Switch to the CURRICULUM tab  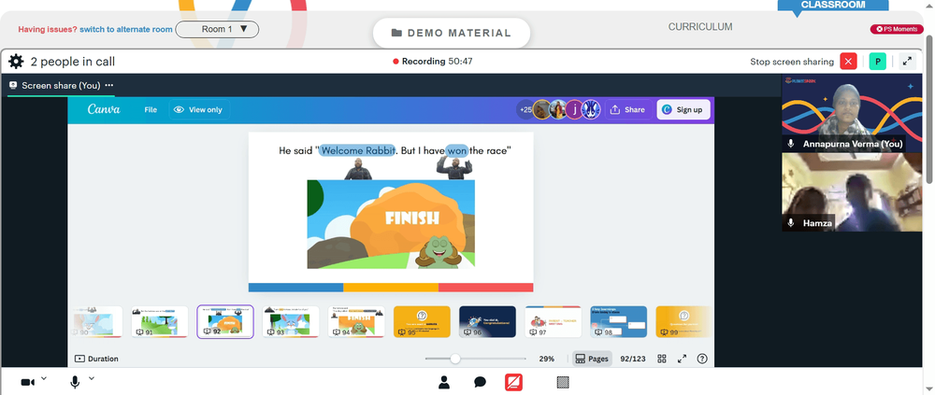pos(700,27)
